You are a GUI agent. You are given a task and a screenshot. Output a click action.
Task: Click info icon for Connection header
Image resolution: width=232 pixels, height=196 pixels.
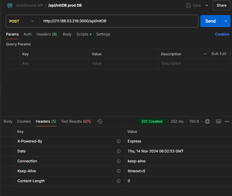[x=119, y=161]
